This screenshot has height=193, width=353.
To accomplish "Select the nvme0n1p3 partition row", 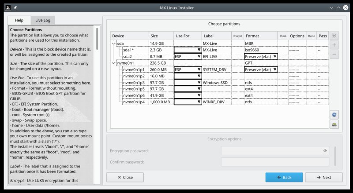I will pos(219,83).
